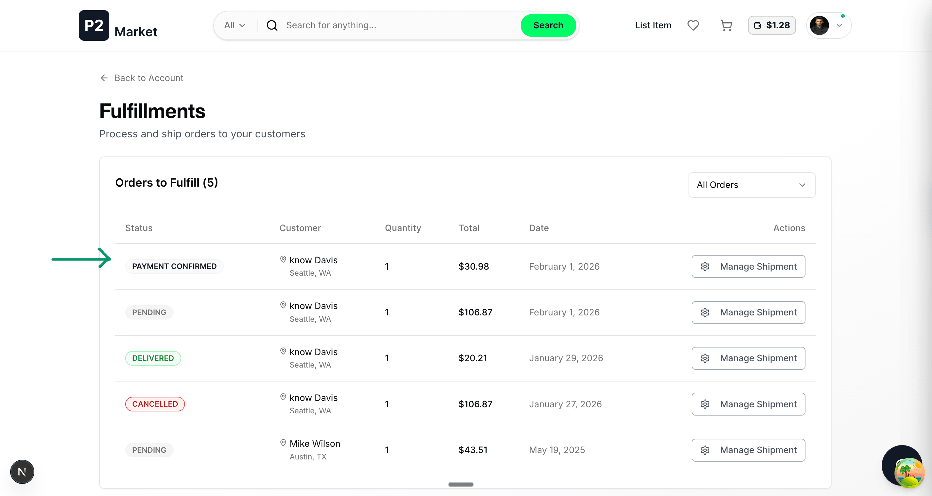Expand account menu chevron beside avatar
Image resolution: width=932 pixels, height=496 pixels.
(x=839, y=25)
